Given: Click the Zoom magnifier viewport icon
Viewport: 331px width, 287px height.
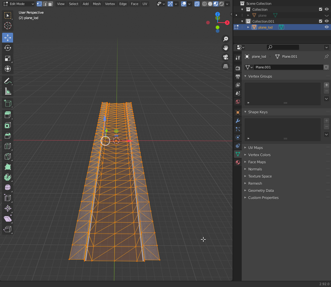Looking at the screenshot, I should click(x=226, y=39).
